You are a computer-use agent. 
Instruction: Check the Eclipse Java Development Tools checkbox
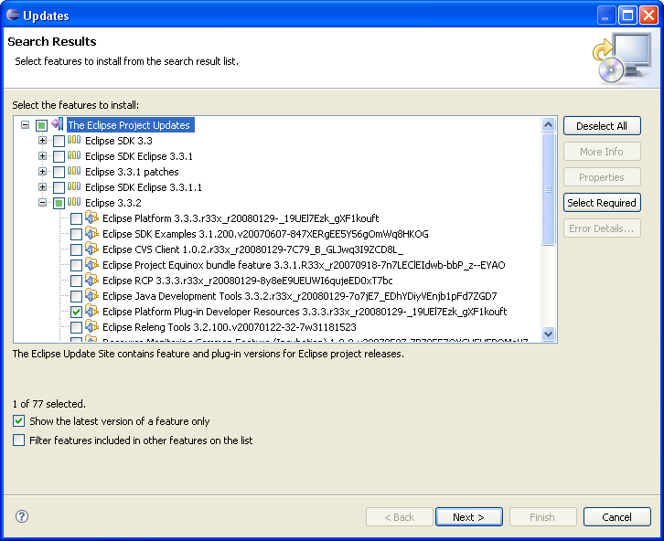coord(76,296)
